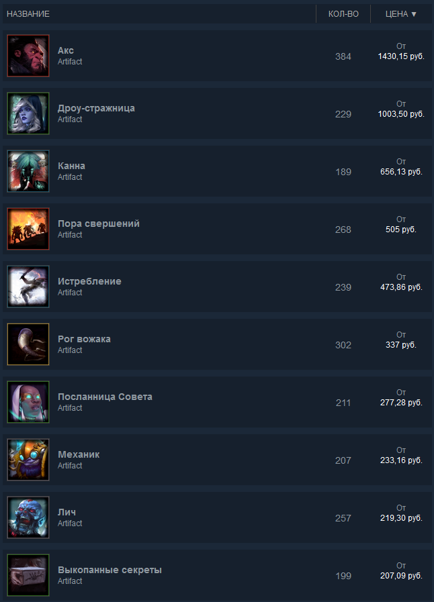The width and height of the screenshot is (434, 602).
Task: Select the Истребление card artwork
Action: coord(28,287)
